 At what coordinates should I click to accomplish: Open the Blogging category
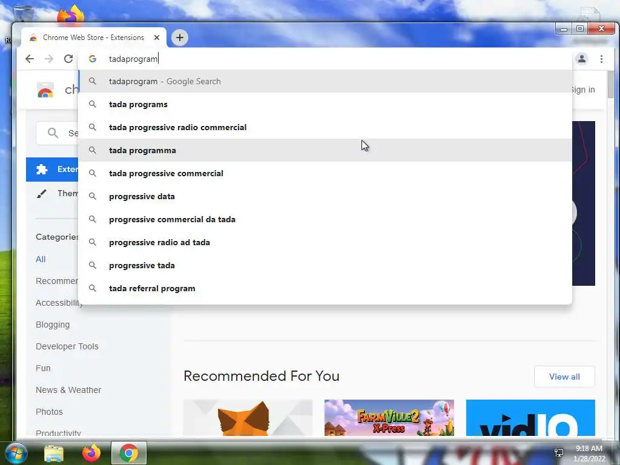[x=53, y=325]
